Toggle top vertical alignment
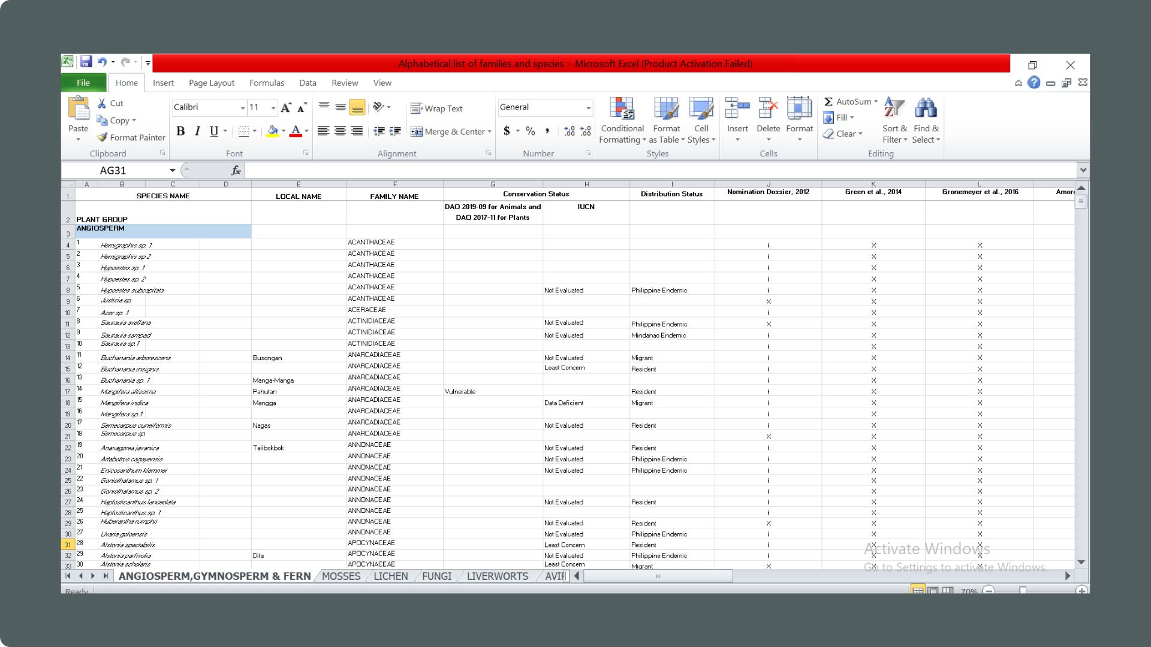 point(324,107)
